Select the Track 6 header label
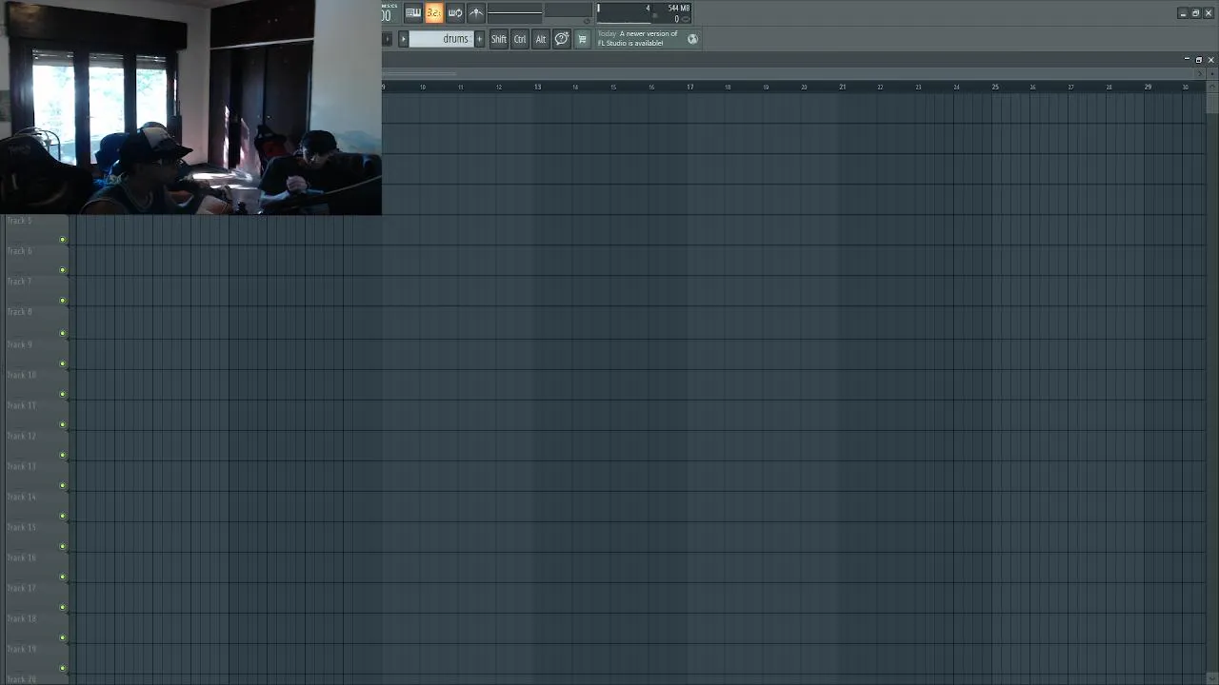This screenshot has width=1219, height=685. [19, 251]
